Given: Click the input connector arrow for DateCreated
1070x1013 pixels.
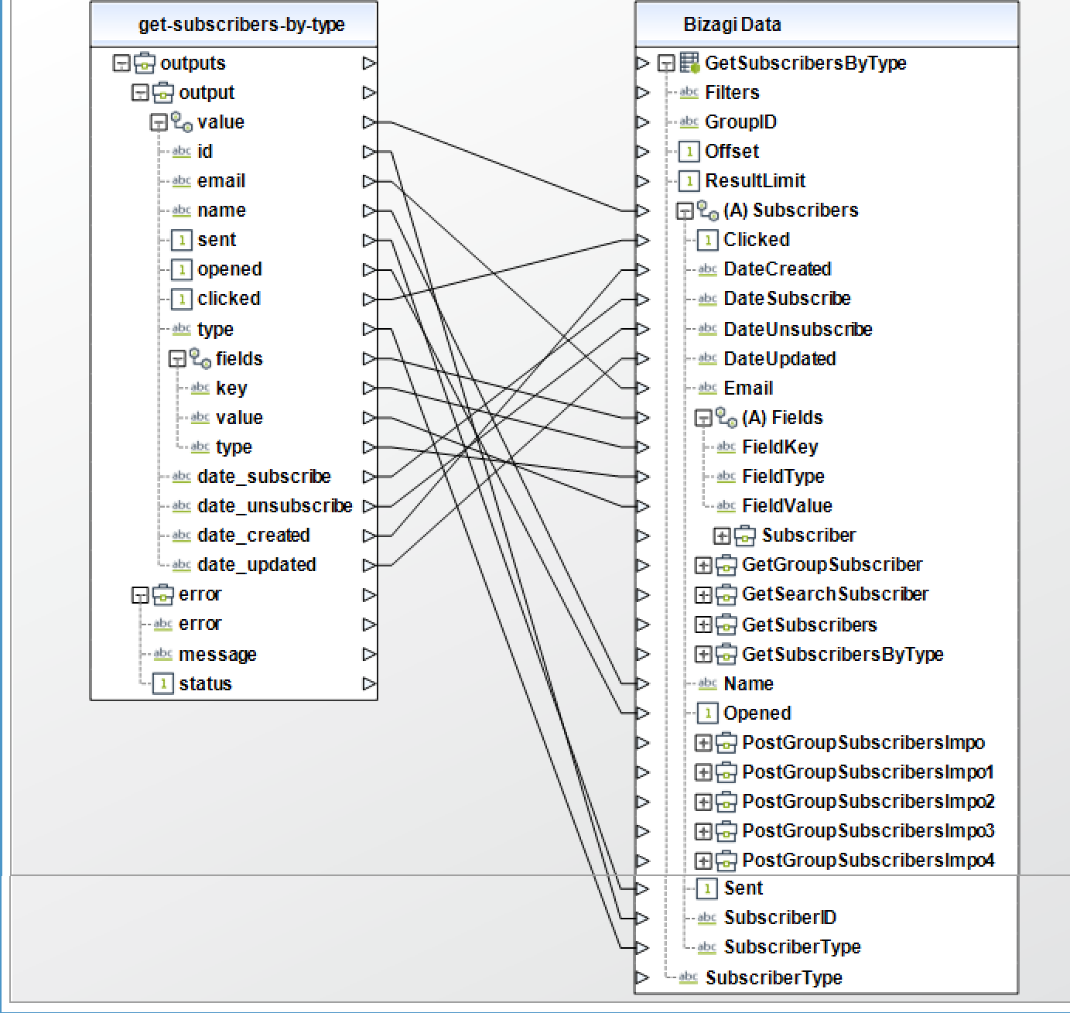Looking at the screenshot, I should (642, 269).
